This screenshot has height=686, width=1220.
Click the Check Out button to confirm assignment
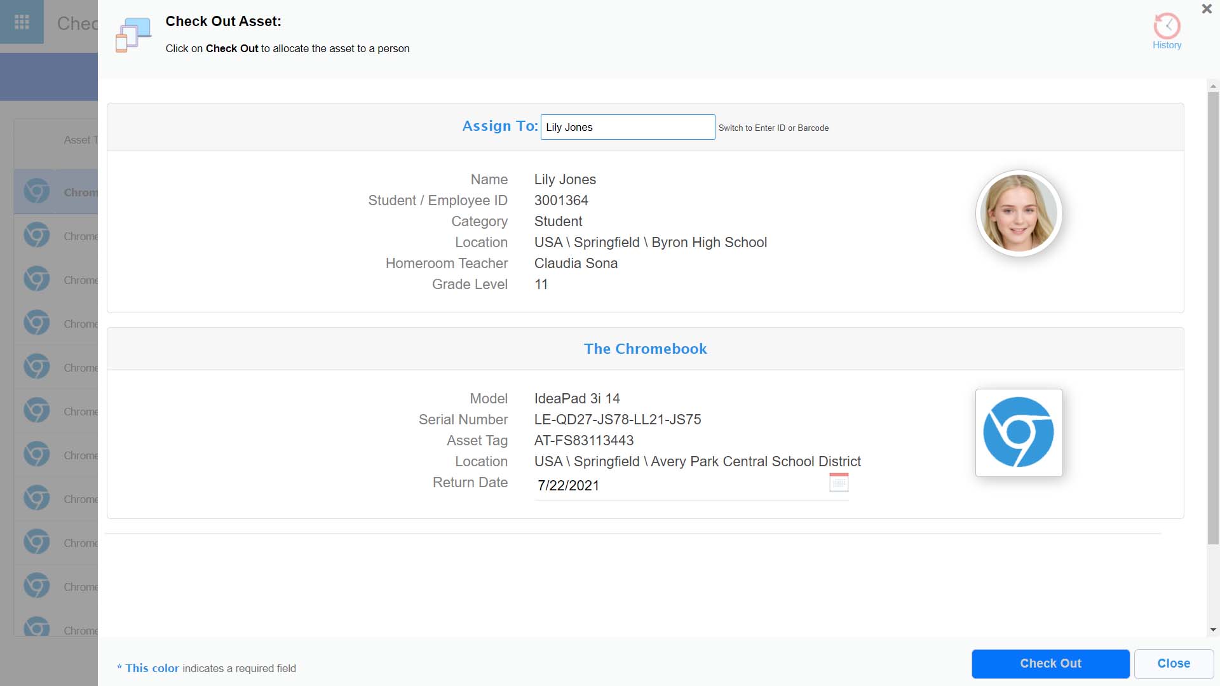[x=1050, y=662]
